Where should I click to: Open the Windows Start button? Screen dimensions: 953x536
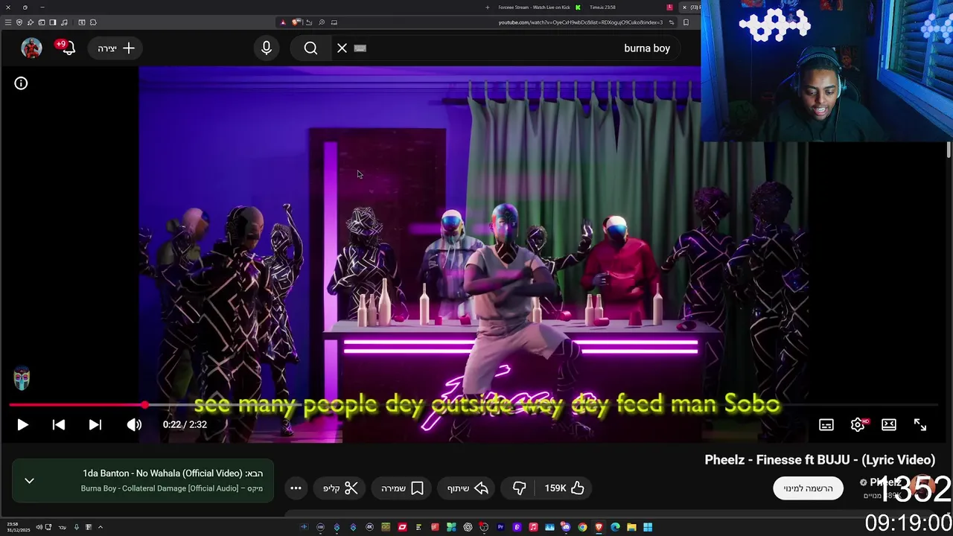click(648, 527)
